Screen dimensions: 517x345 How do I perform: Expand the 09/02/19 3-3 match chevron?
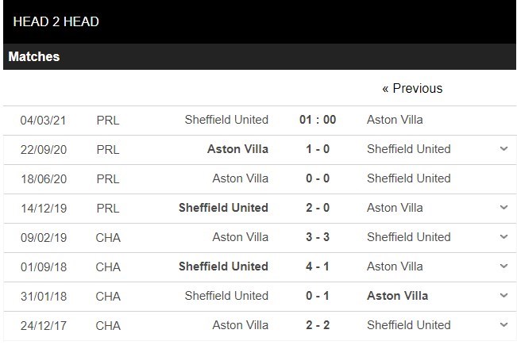point(503,237)
